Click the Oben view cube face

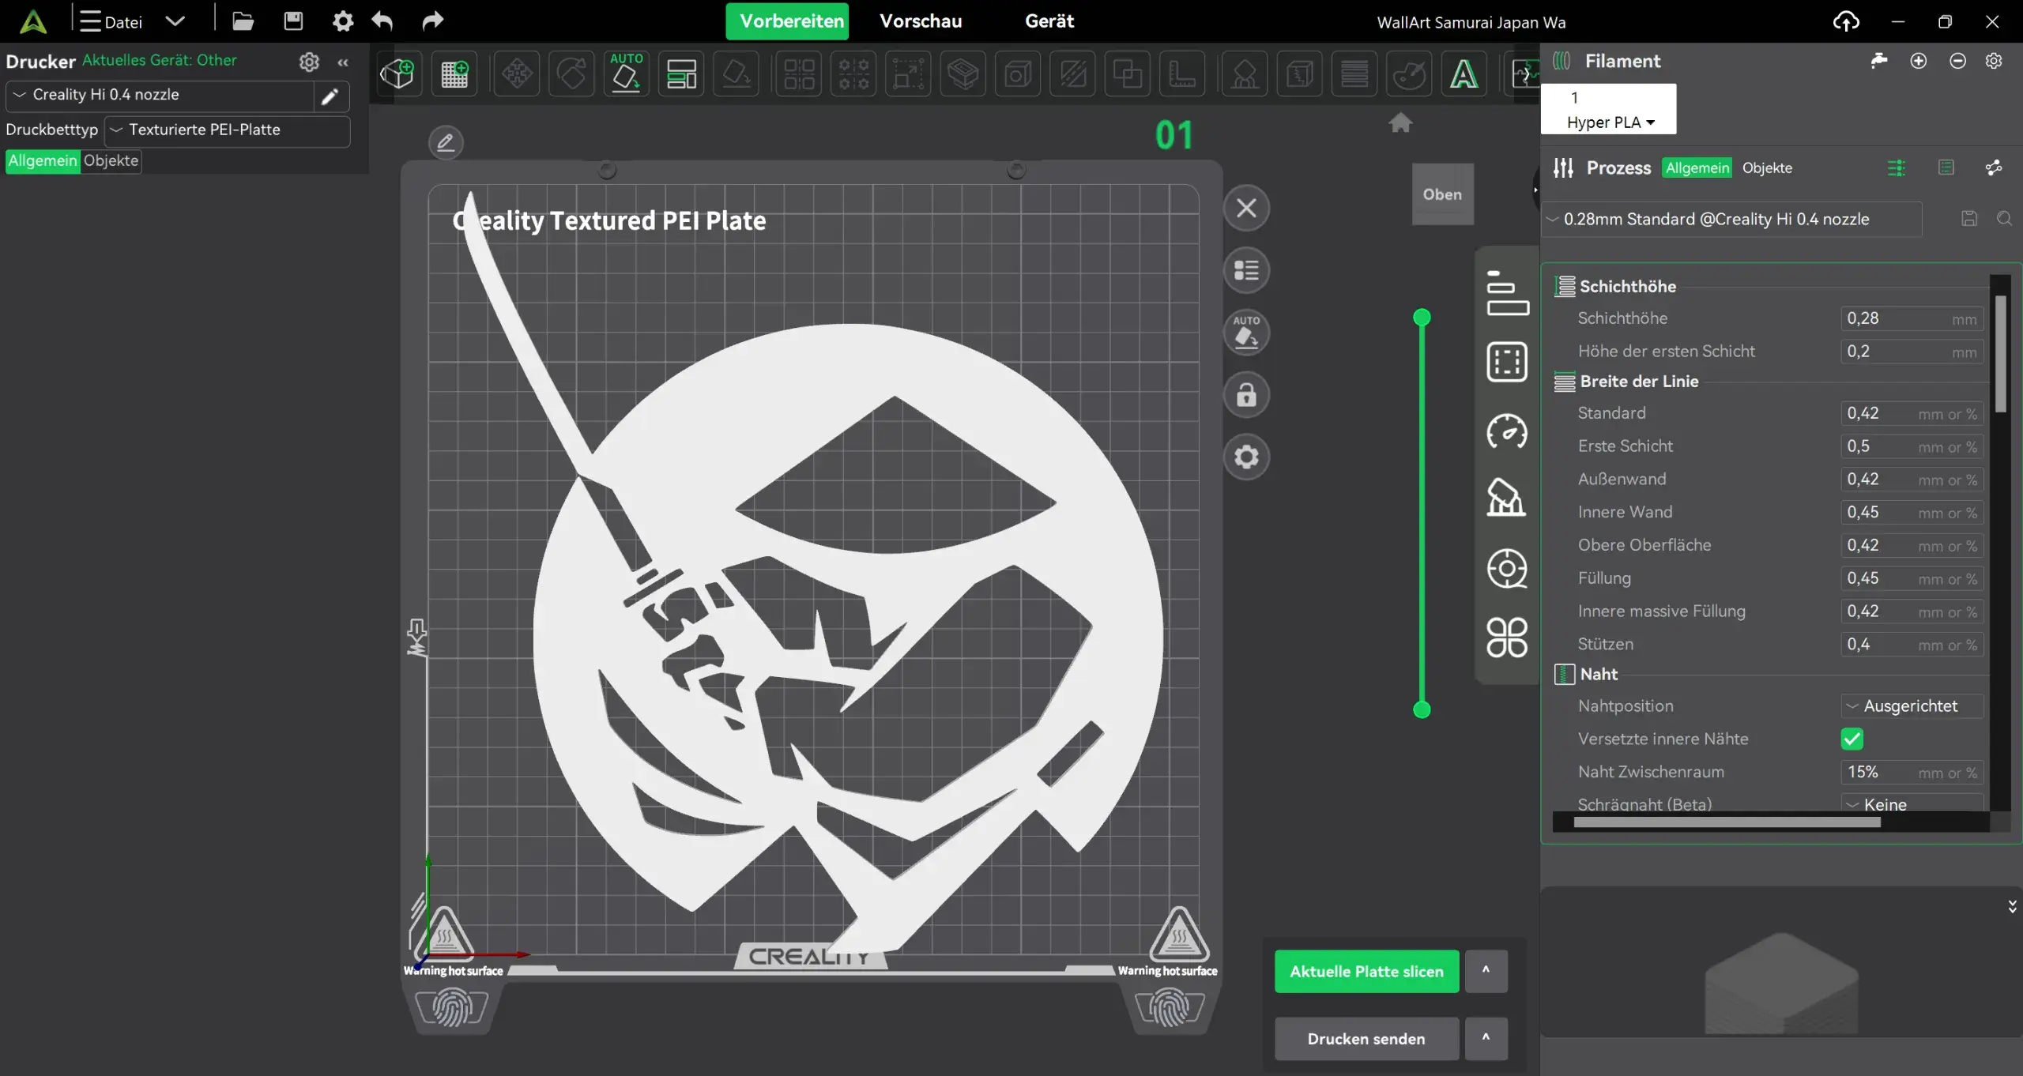click(x=1442, y=194)
